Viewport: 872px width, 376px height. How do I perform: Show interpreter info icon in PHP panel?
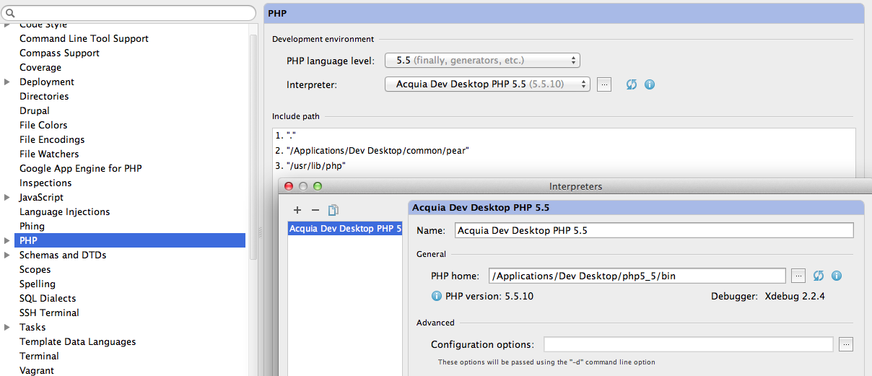(650, 84)
